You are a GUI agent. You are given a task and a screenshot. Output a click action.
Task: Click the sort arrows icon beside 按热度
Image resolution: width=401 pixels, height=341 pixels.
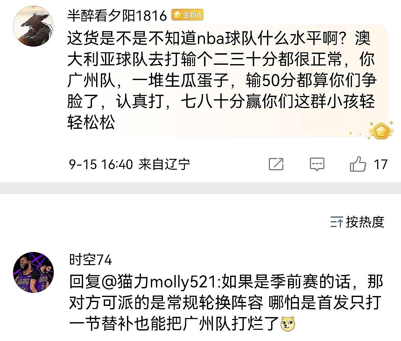tap(336, 222)
